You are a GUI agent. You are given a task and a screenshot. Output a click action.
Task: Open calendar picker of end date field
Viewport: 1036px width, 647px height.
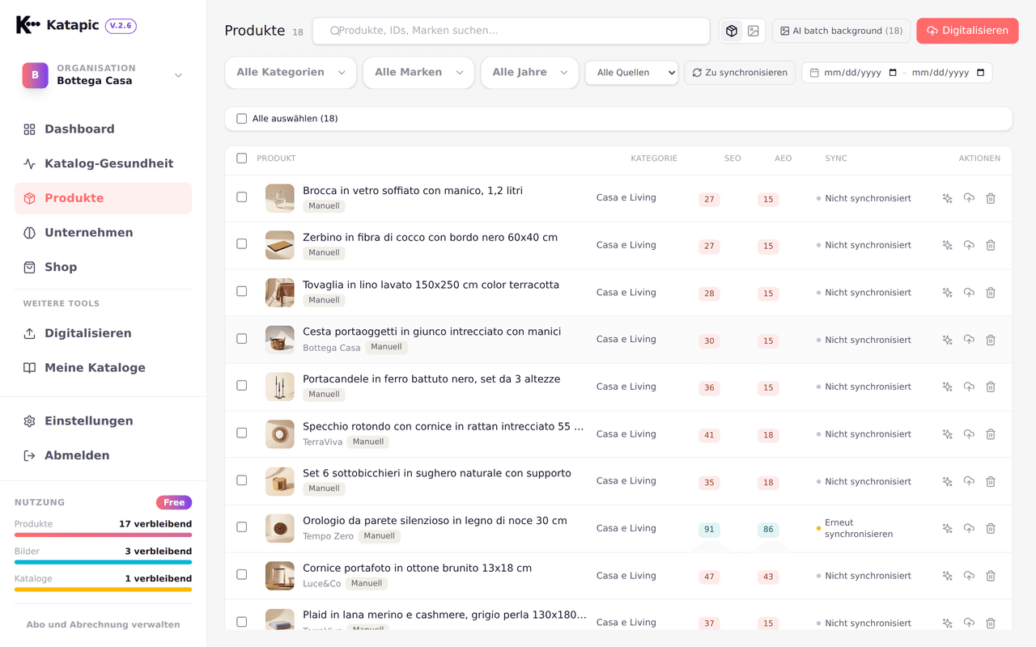pyautogui.click(x=980, y=73)
